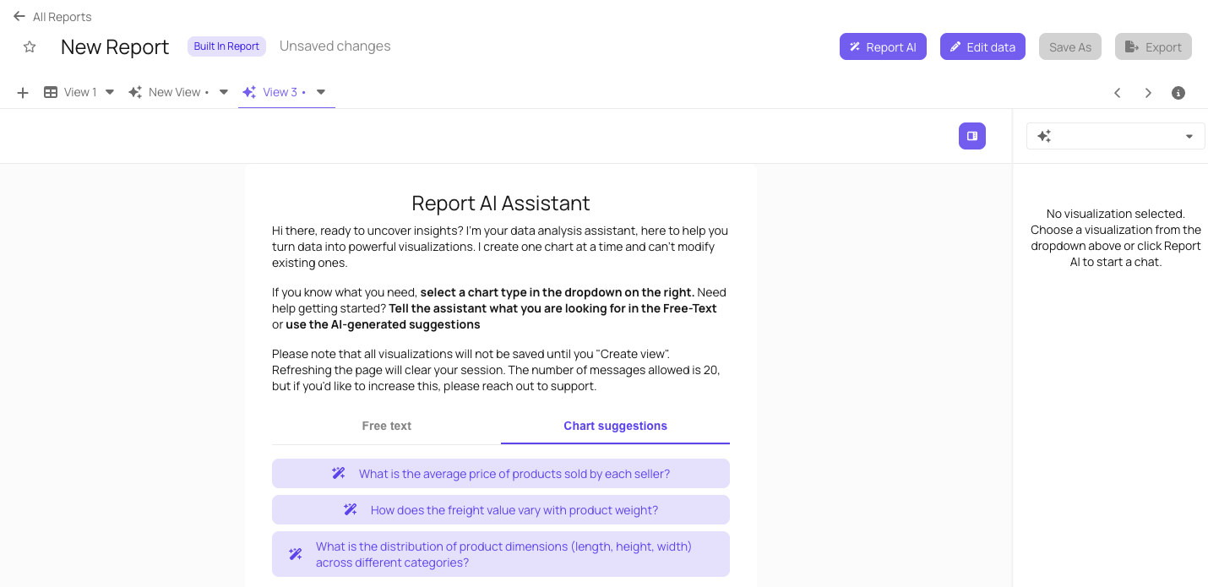Screen dimensions: 1208x587
Task: Open the New View dropdown arrow
Action: coord(222,92)
